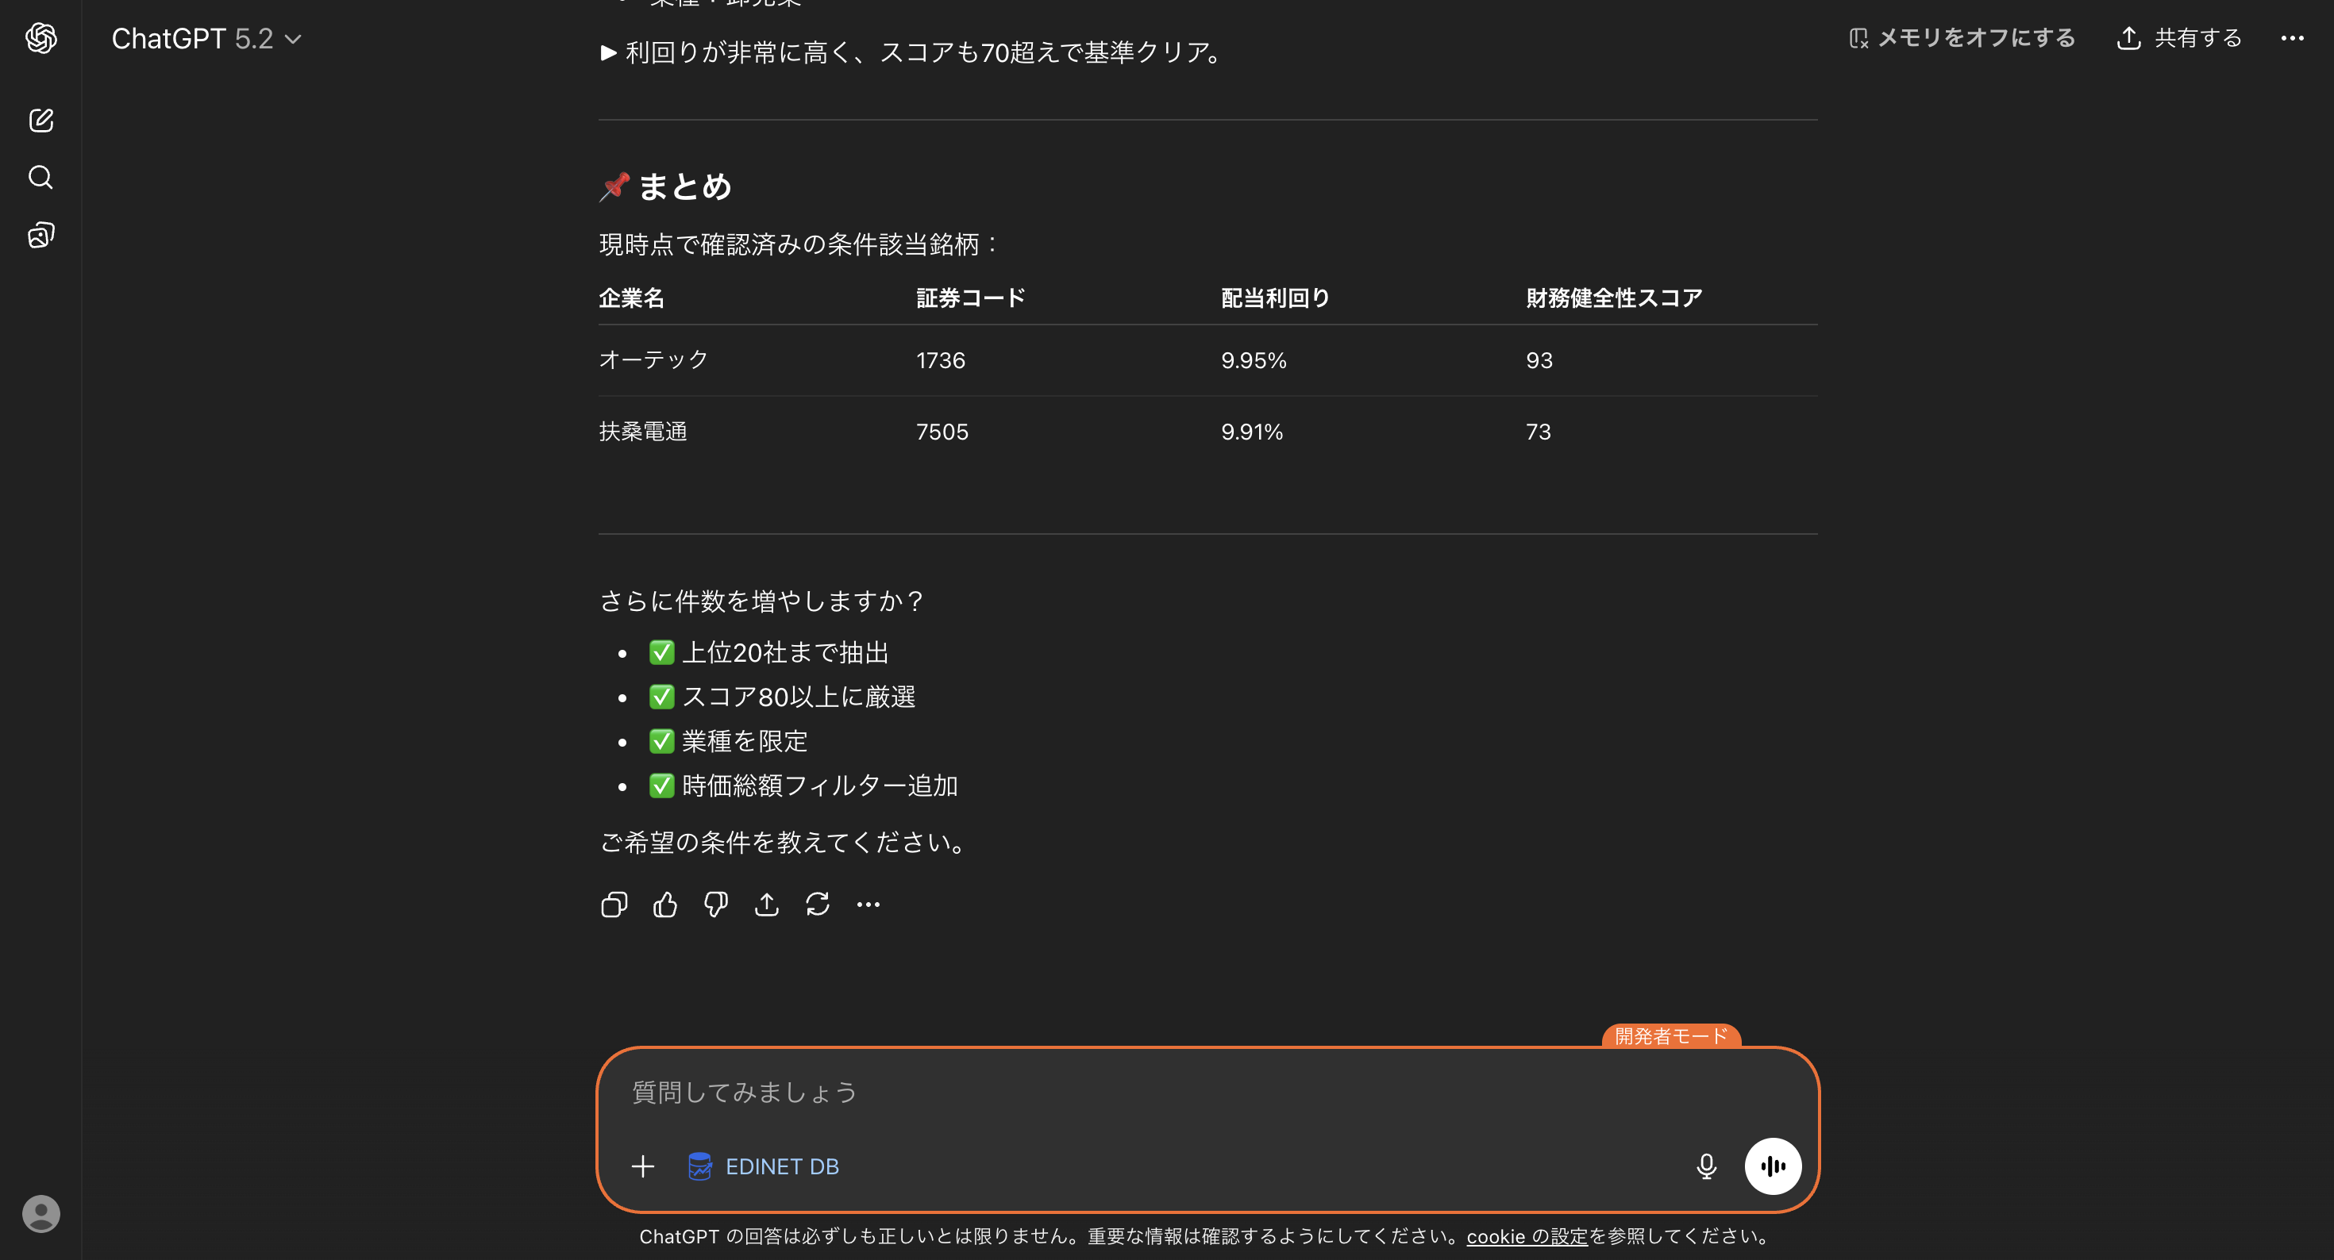Viewport: 2334px width, 1260px height.
Task: Click the ChatGPT logo in sidebar
Action: (40, 39)
